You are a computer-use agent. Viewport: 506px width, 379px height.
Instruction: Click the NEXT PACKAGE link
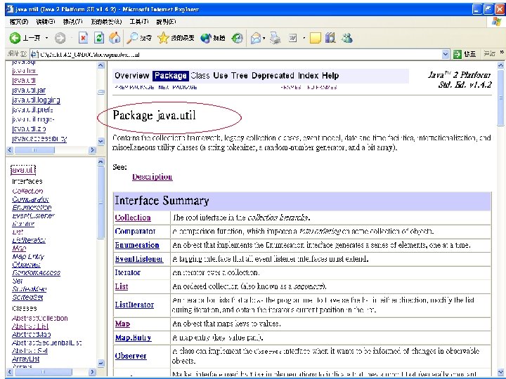click(178, 87)
